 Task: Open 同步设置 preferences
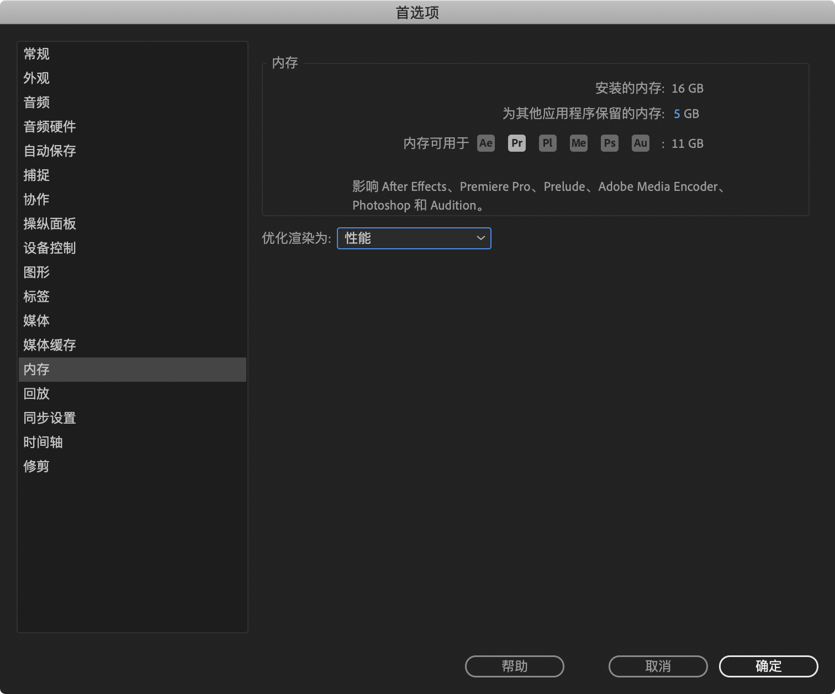point(133,418)
